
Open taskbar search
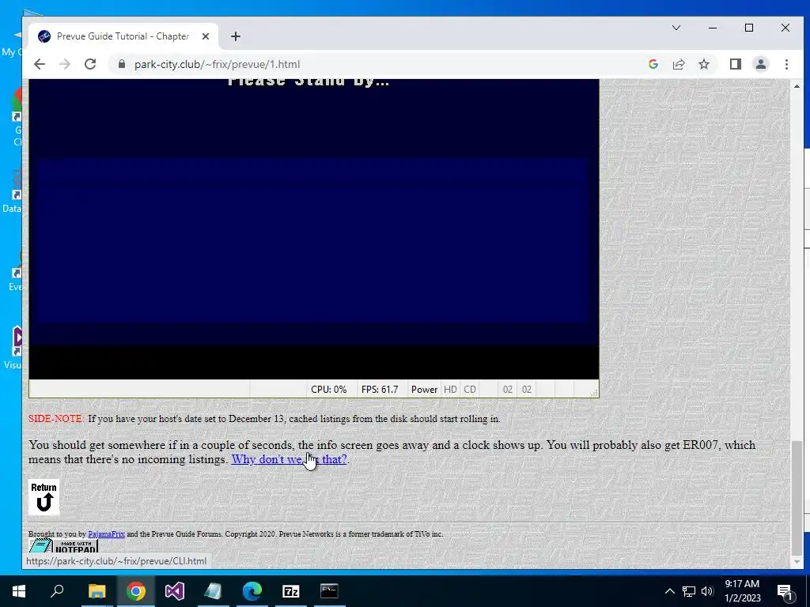coord(57,591)
